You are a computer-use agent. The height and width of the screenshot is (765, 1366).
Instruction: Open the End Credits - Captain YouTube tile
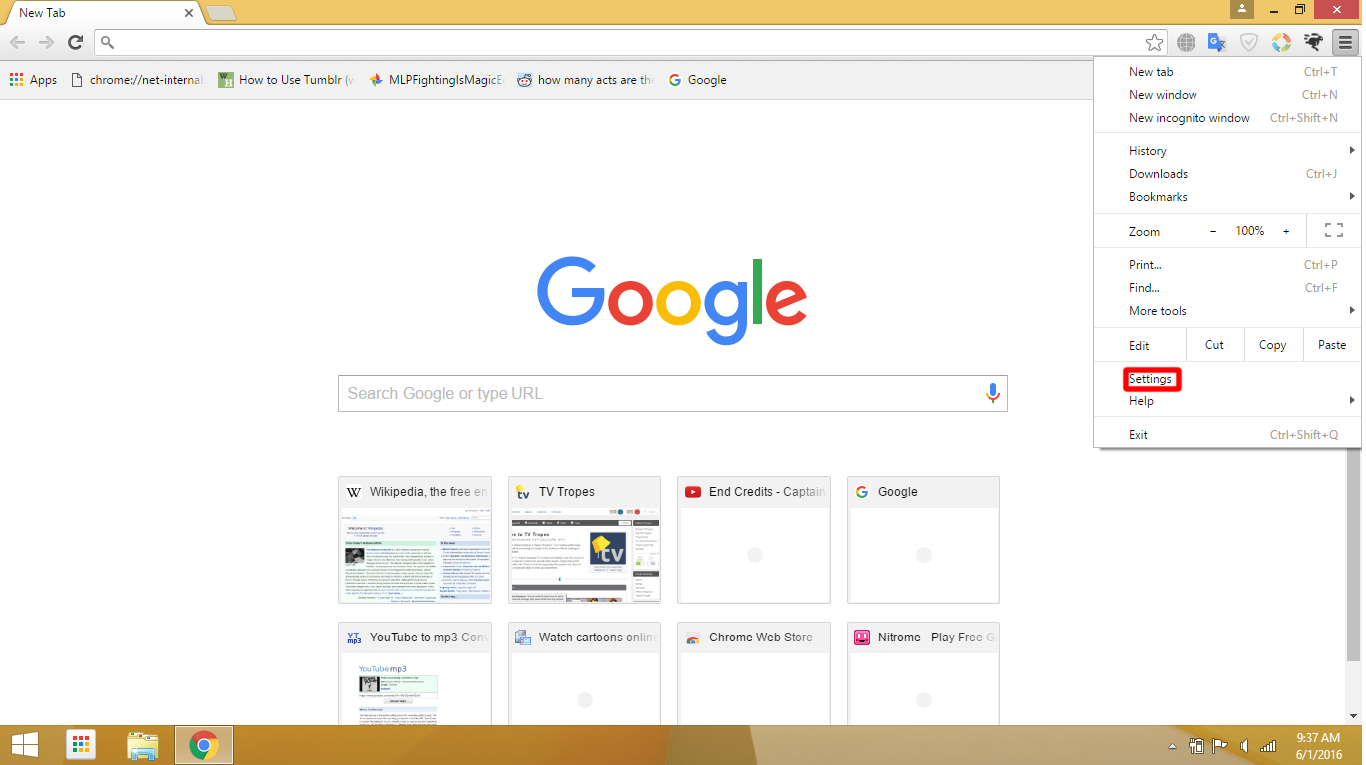pos(754,540)
